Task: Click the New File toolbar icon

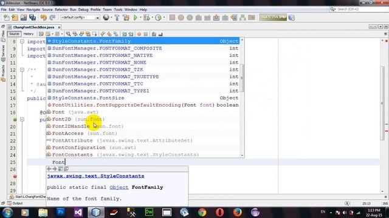Action: 7,18
